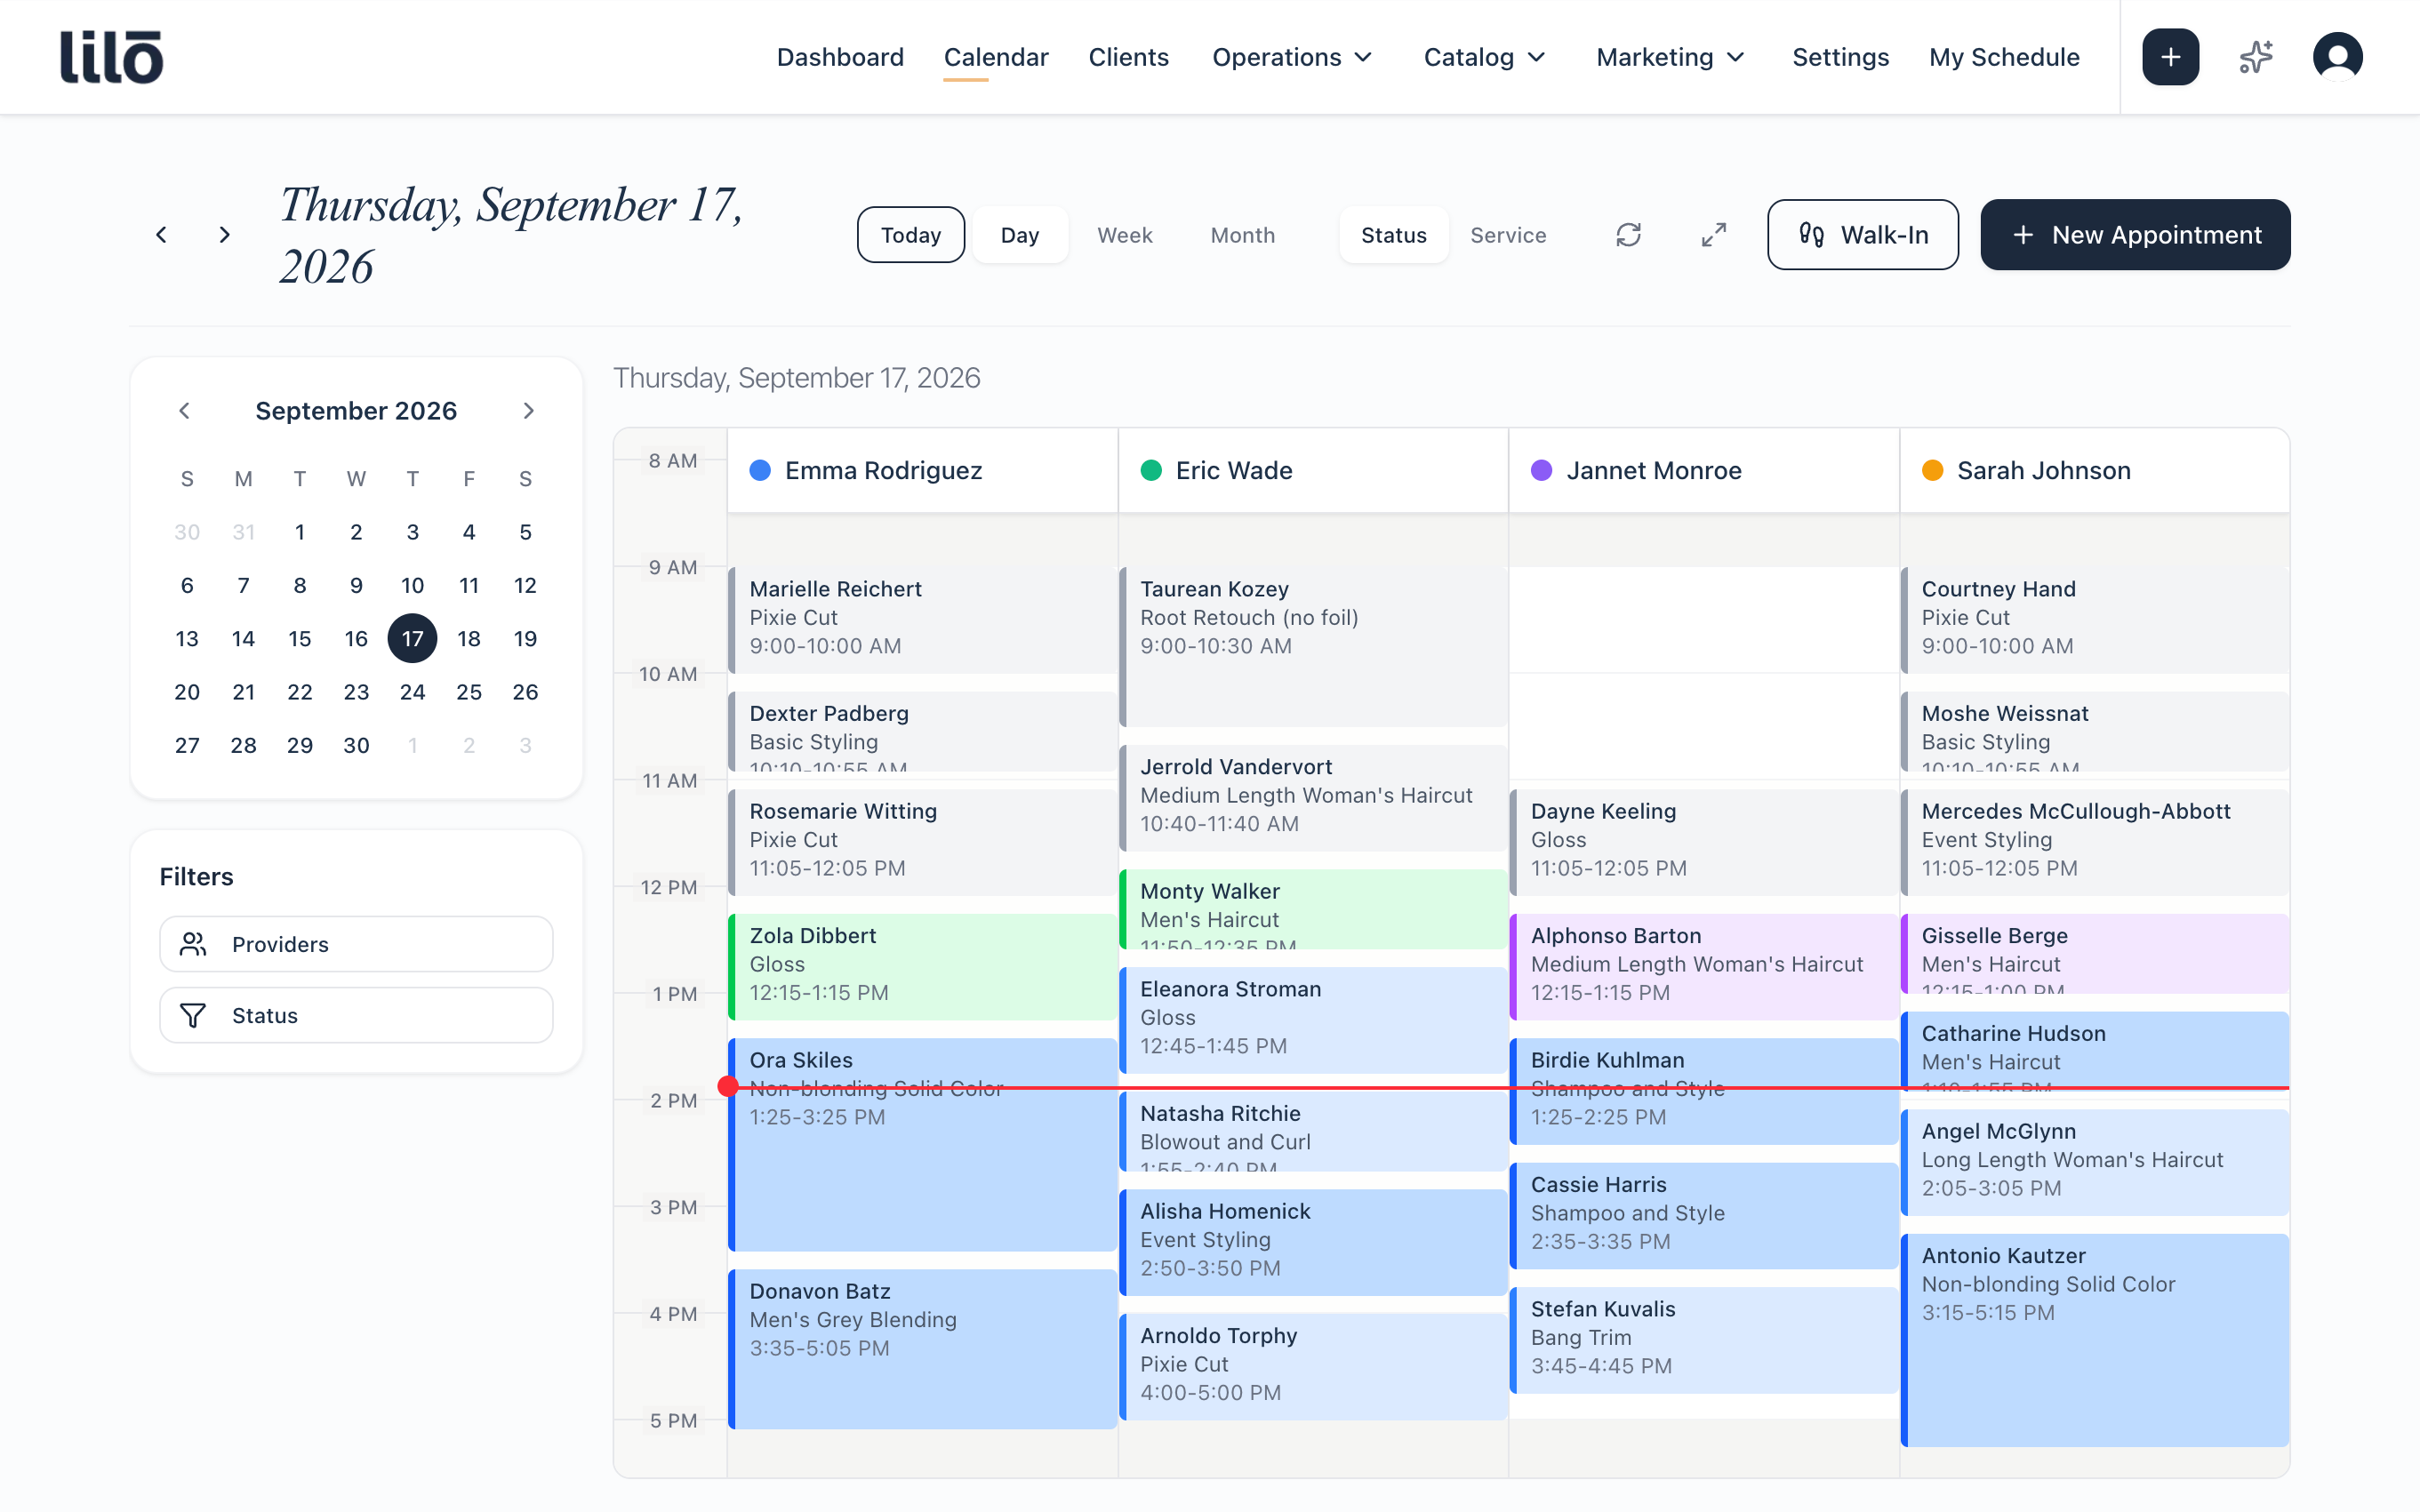Open the Dashboard page
Viewport: 2420px width, 1512px height.
pyautogui.click(x=840, y=57)
